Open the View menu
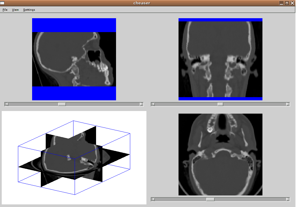The image size is (296, 207). (x=15, y=10)
